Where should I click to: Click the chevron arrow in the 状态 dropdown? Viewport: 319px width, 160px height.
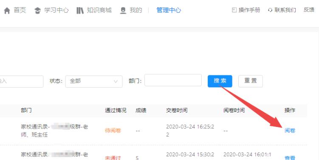(x=116, y=82)
